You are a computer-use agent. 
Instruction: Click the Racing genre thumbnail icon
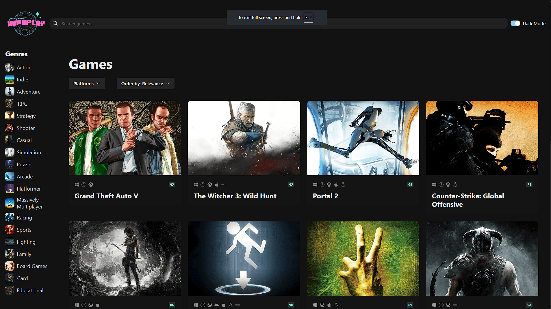point(10,217)
